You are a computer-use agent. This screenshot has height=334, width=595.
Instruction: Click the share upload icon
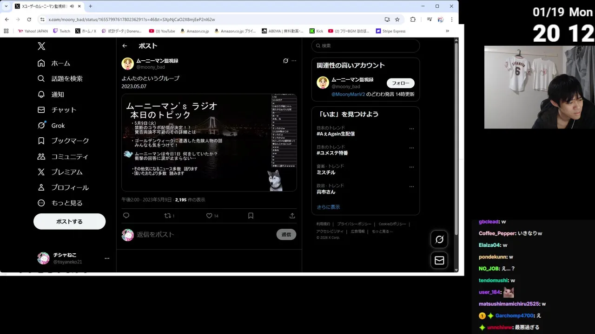coord(292,216)
